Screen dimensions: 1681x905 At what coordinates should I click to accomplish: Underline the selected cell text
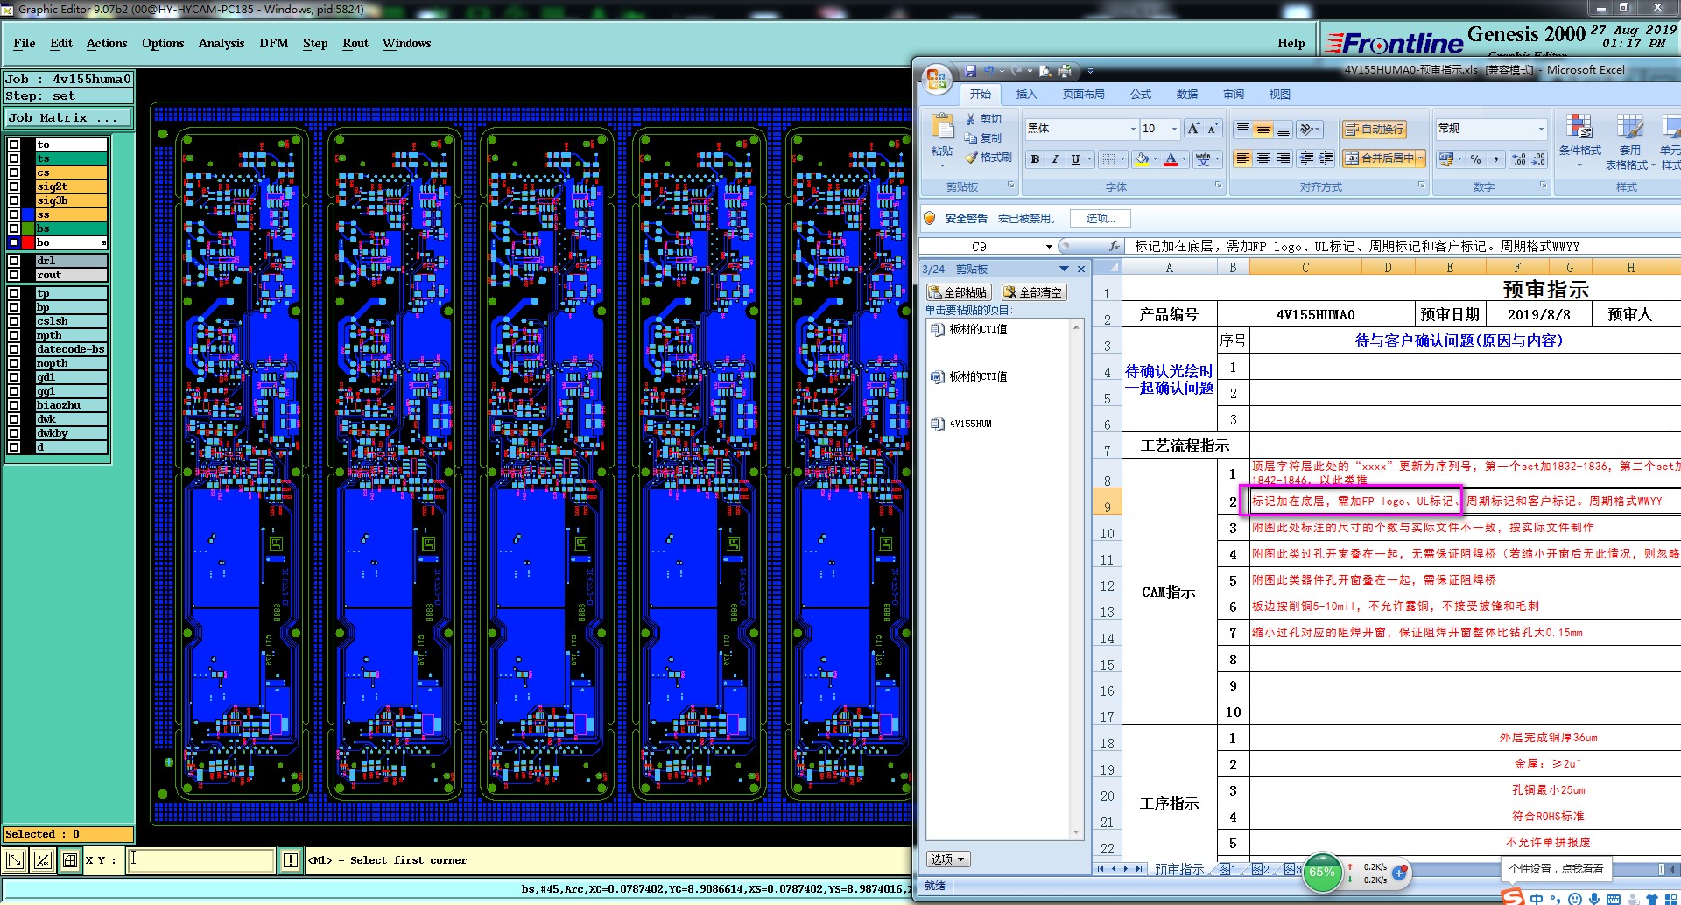(x=1075, y=158)
